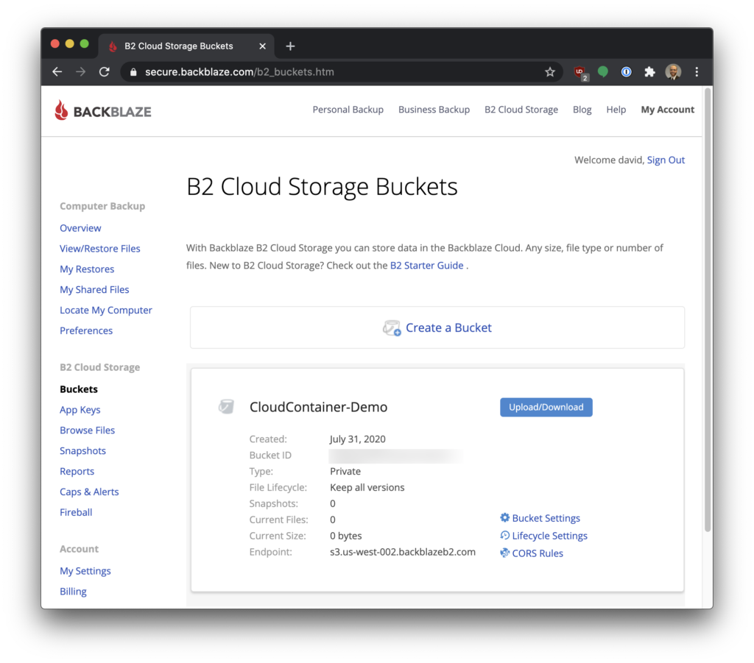Viewport: 754px width, 663px height.
Task: Click the Upload/Download button
Action: (546, 407)
